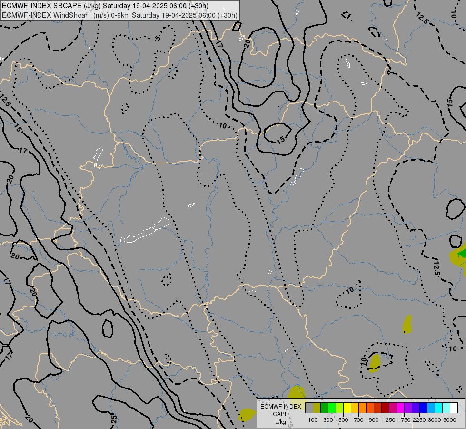The height and width of the screenshot is (429, 466).
Task: Click the 900 value on the legend scale
Action: click(x=374, y=420)
